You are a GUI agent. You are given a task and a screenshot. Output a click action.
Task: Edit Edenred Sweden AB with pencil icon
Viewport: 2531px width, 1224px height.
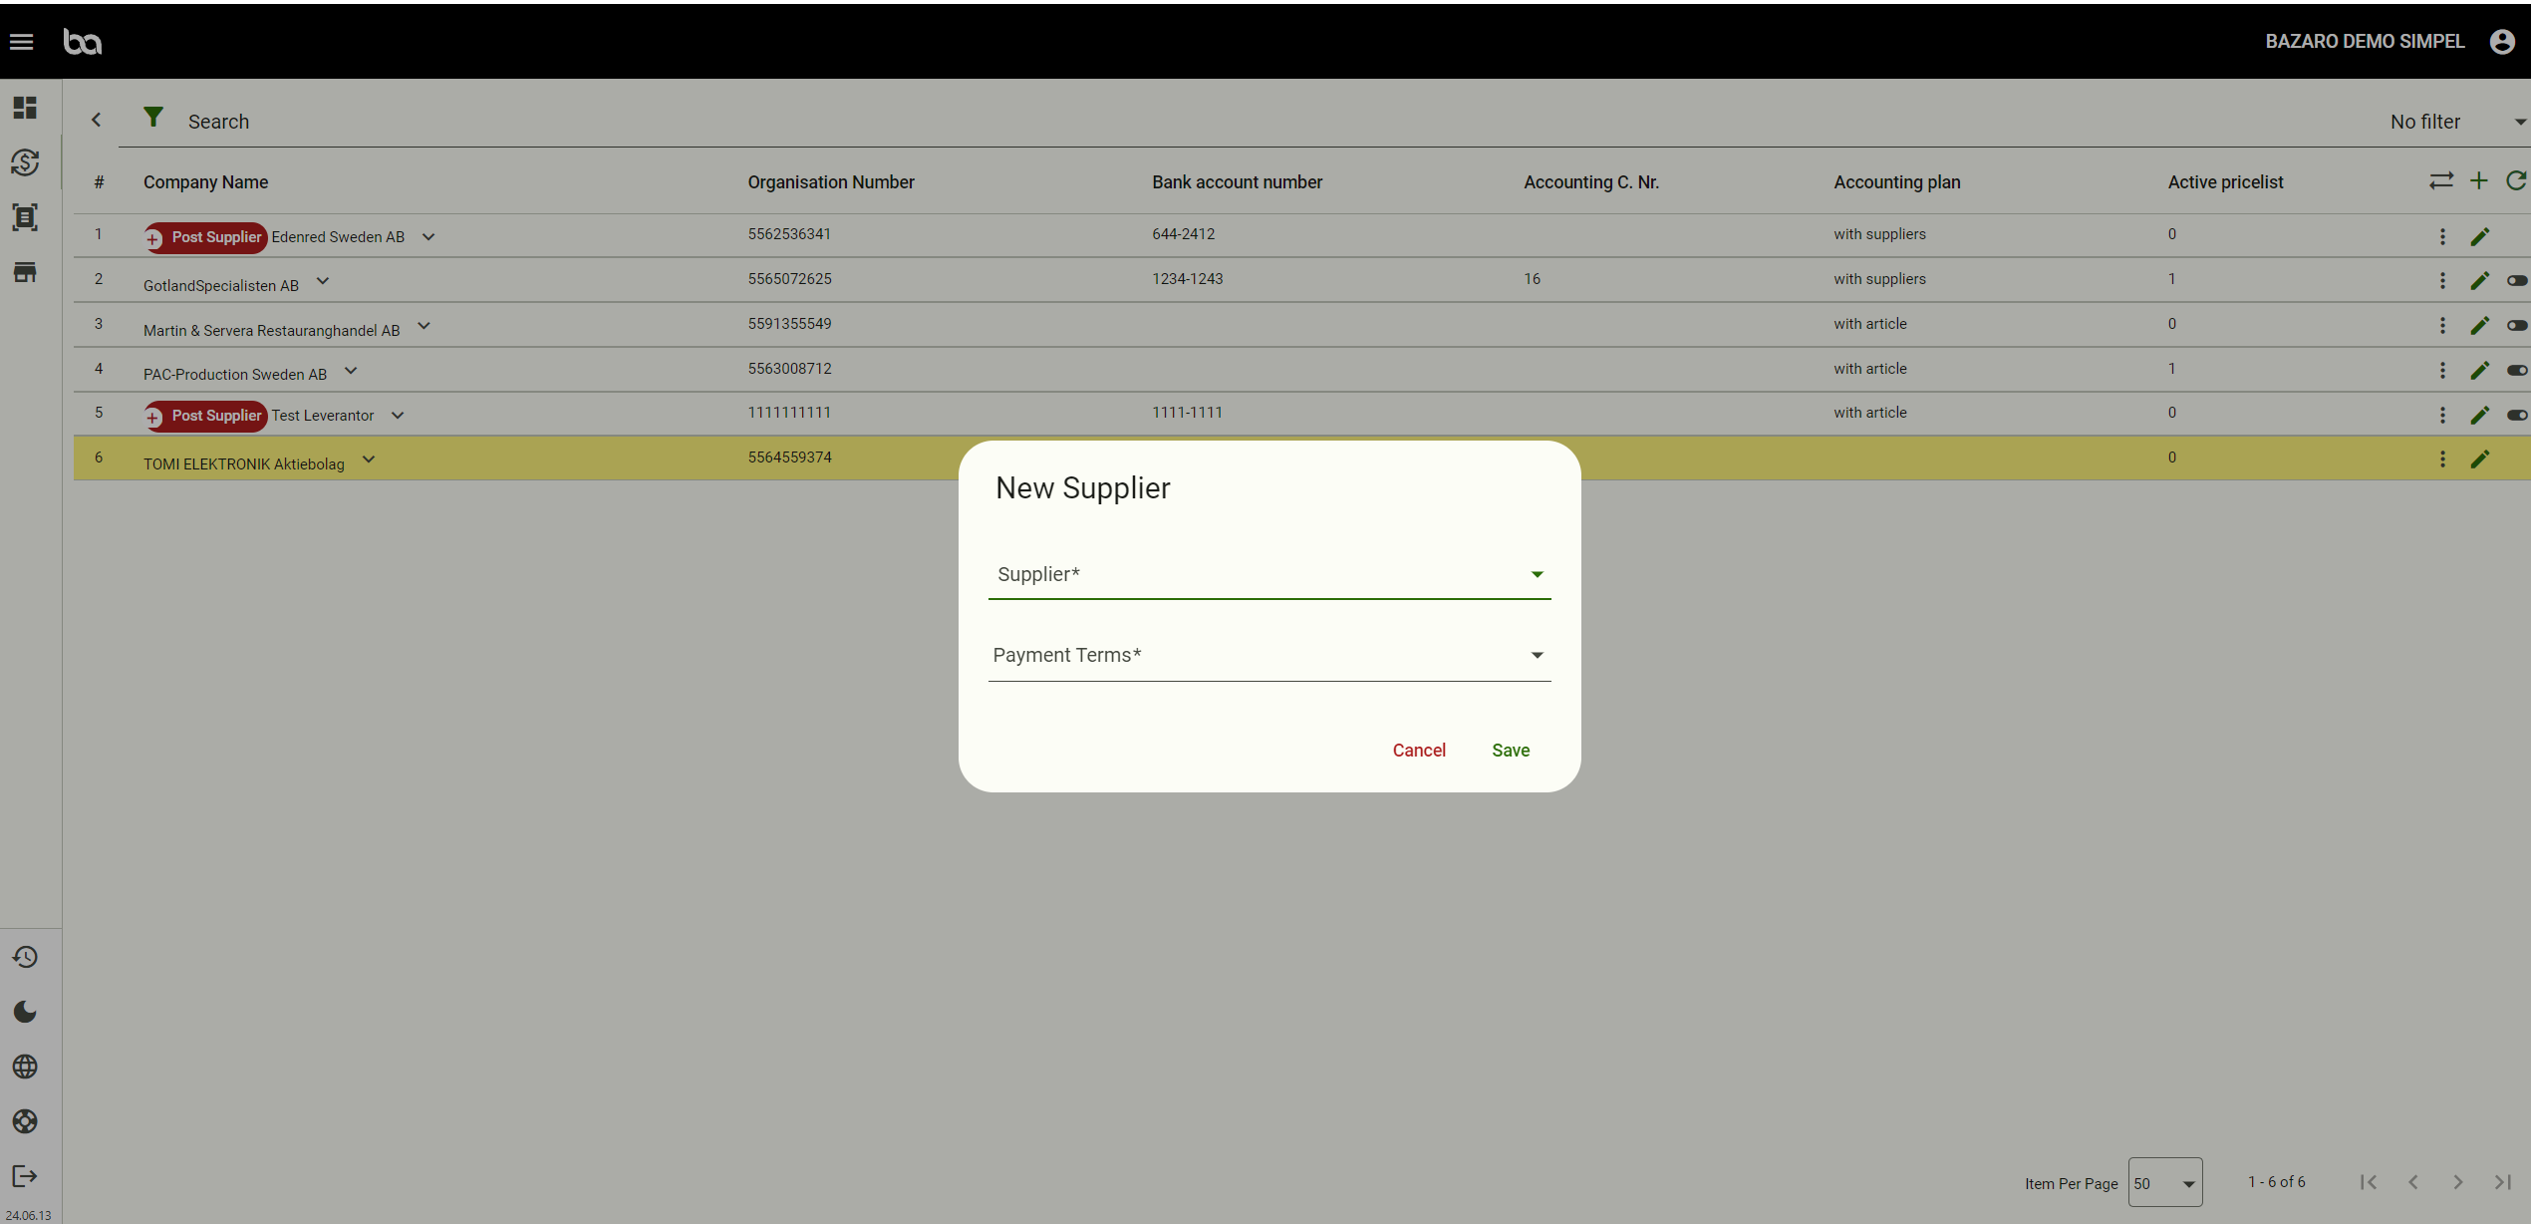(2480, 236)
